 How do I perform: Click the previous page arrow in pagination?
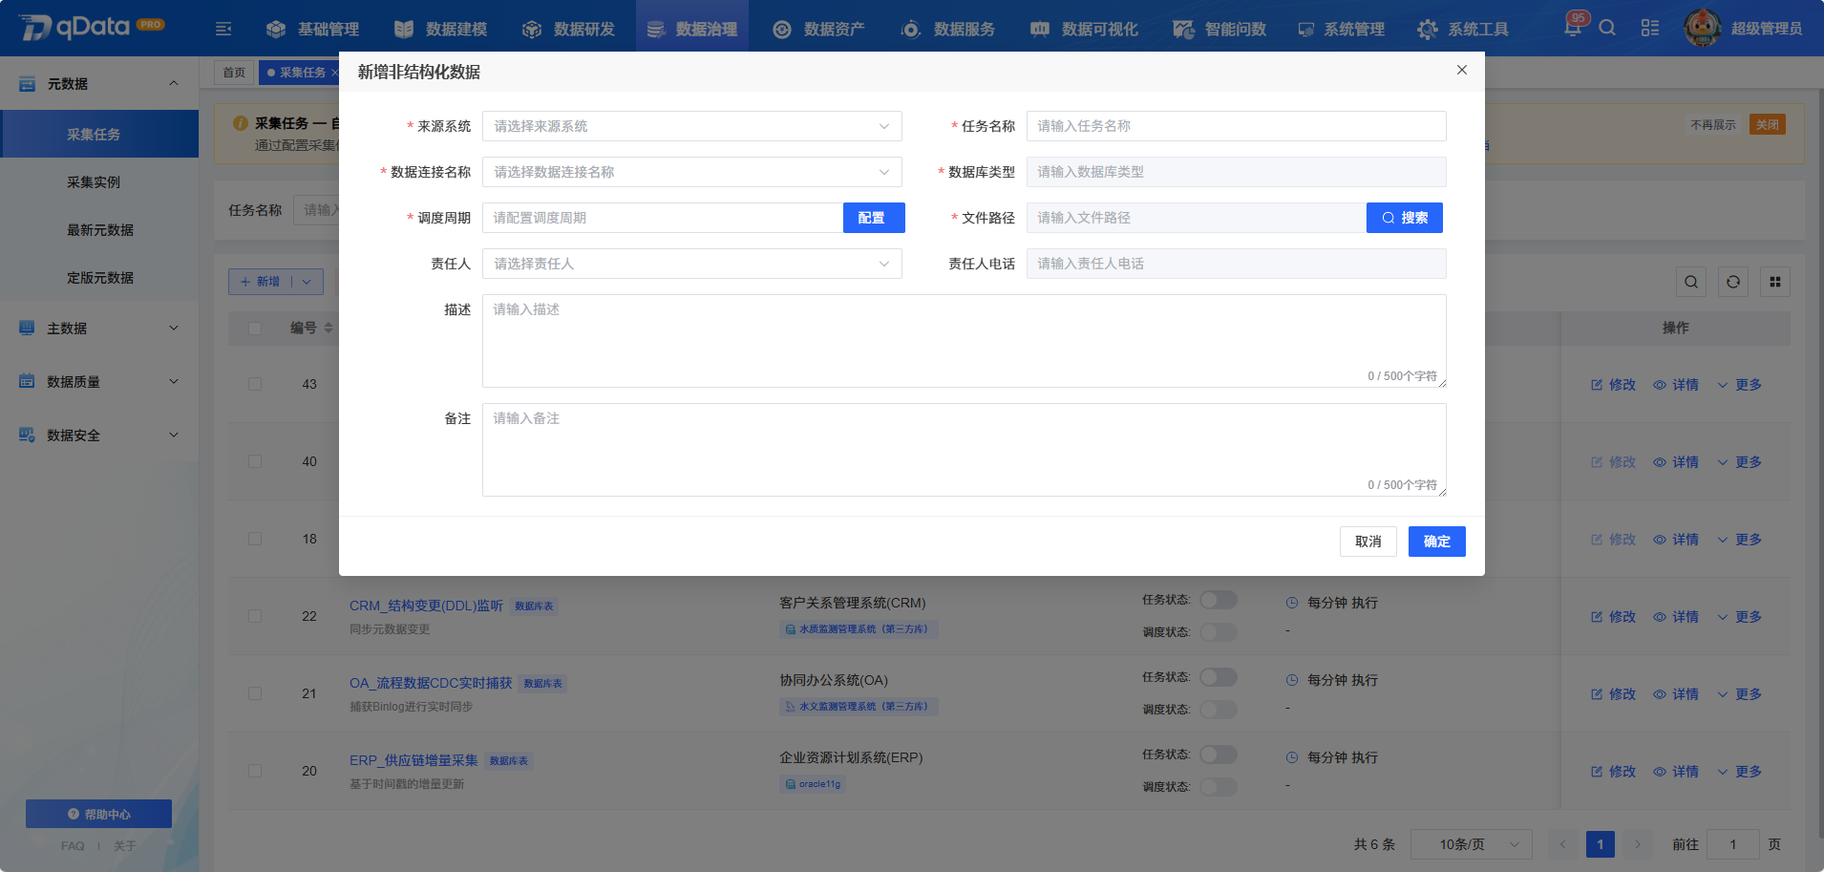[1562, 844]
